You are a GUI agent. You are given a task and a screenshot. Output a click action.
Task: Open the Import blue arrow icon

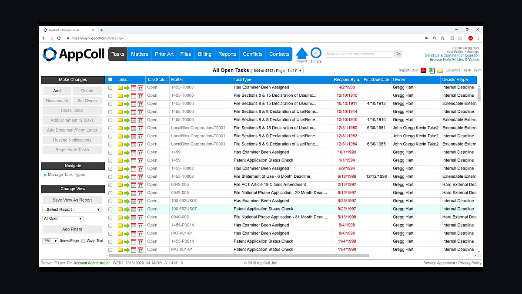302,53
